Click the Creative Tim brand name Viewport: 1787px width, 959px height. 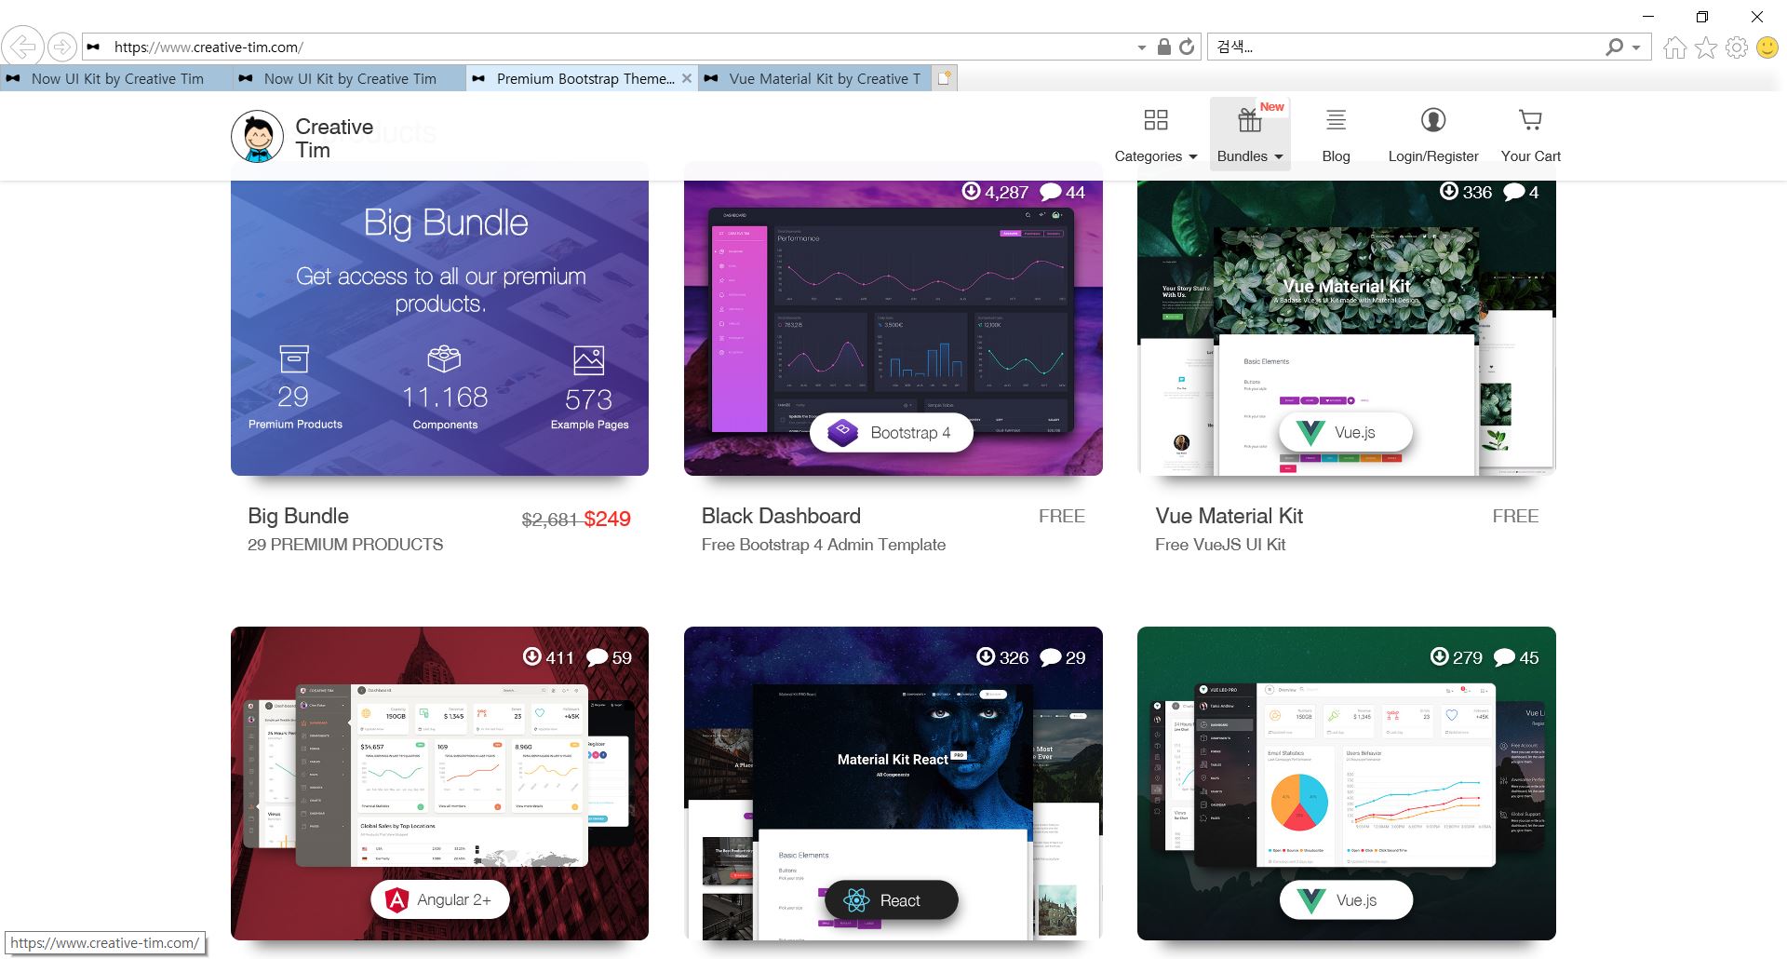coord(334,138)
